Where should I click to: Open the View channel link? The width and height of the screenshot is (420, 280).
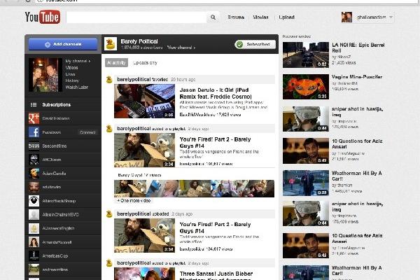tap(181, 48)
